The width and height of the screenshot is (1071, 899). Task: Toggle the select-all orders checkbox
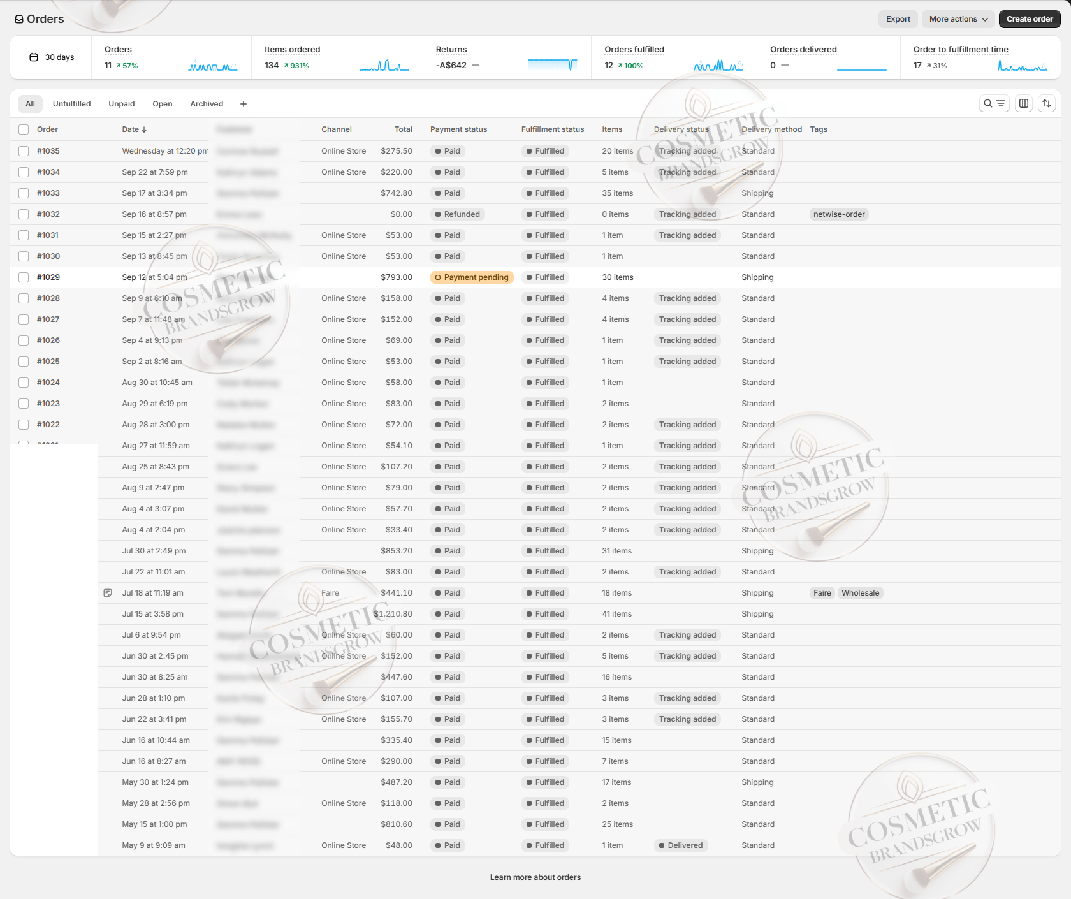24,129
